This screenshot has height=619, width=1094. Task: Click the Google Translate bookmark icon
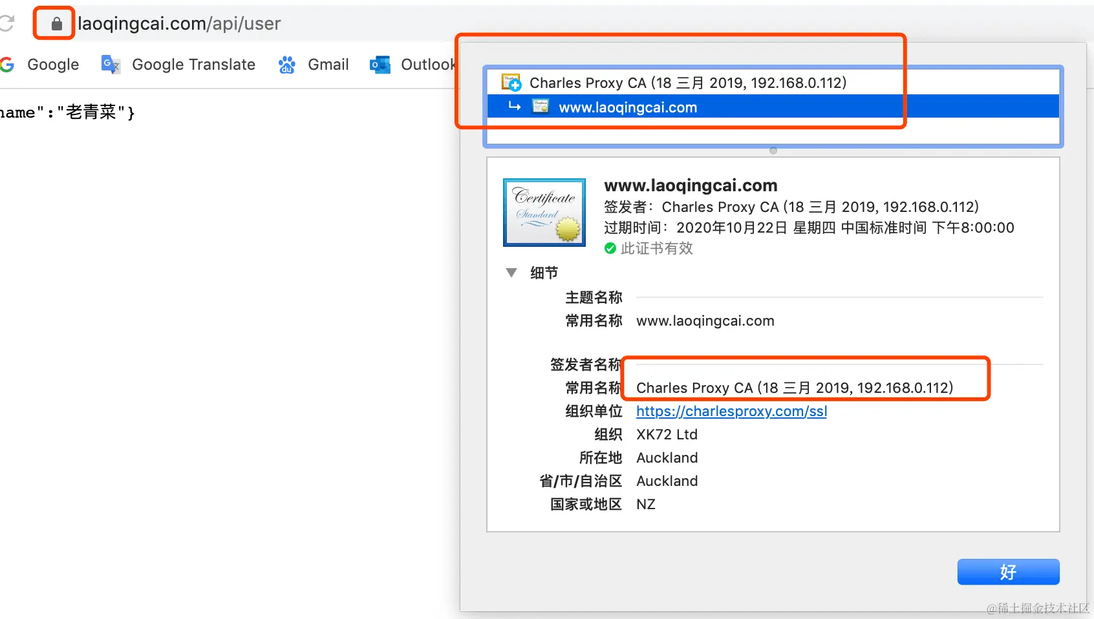(111, 65)
